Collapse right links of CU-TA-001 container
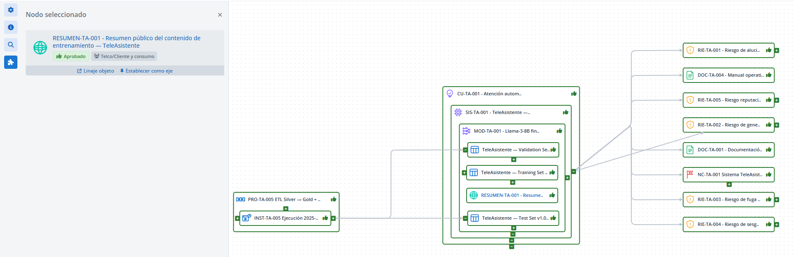 pos(574,171)
